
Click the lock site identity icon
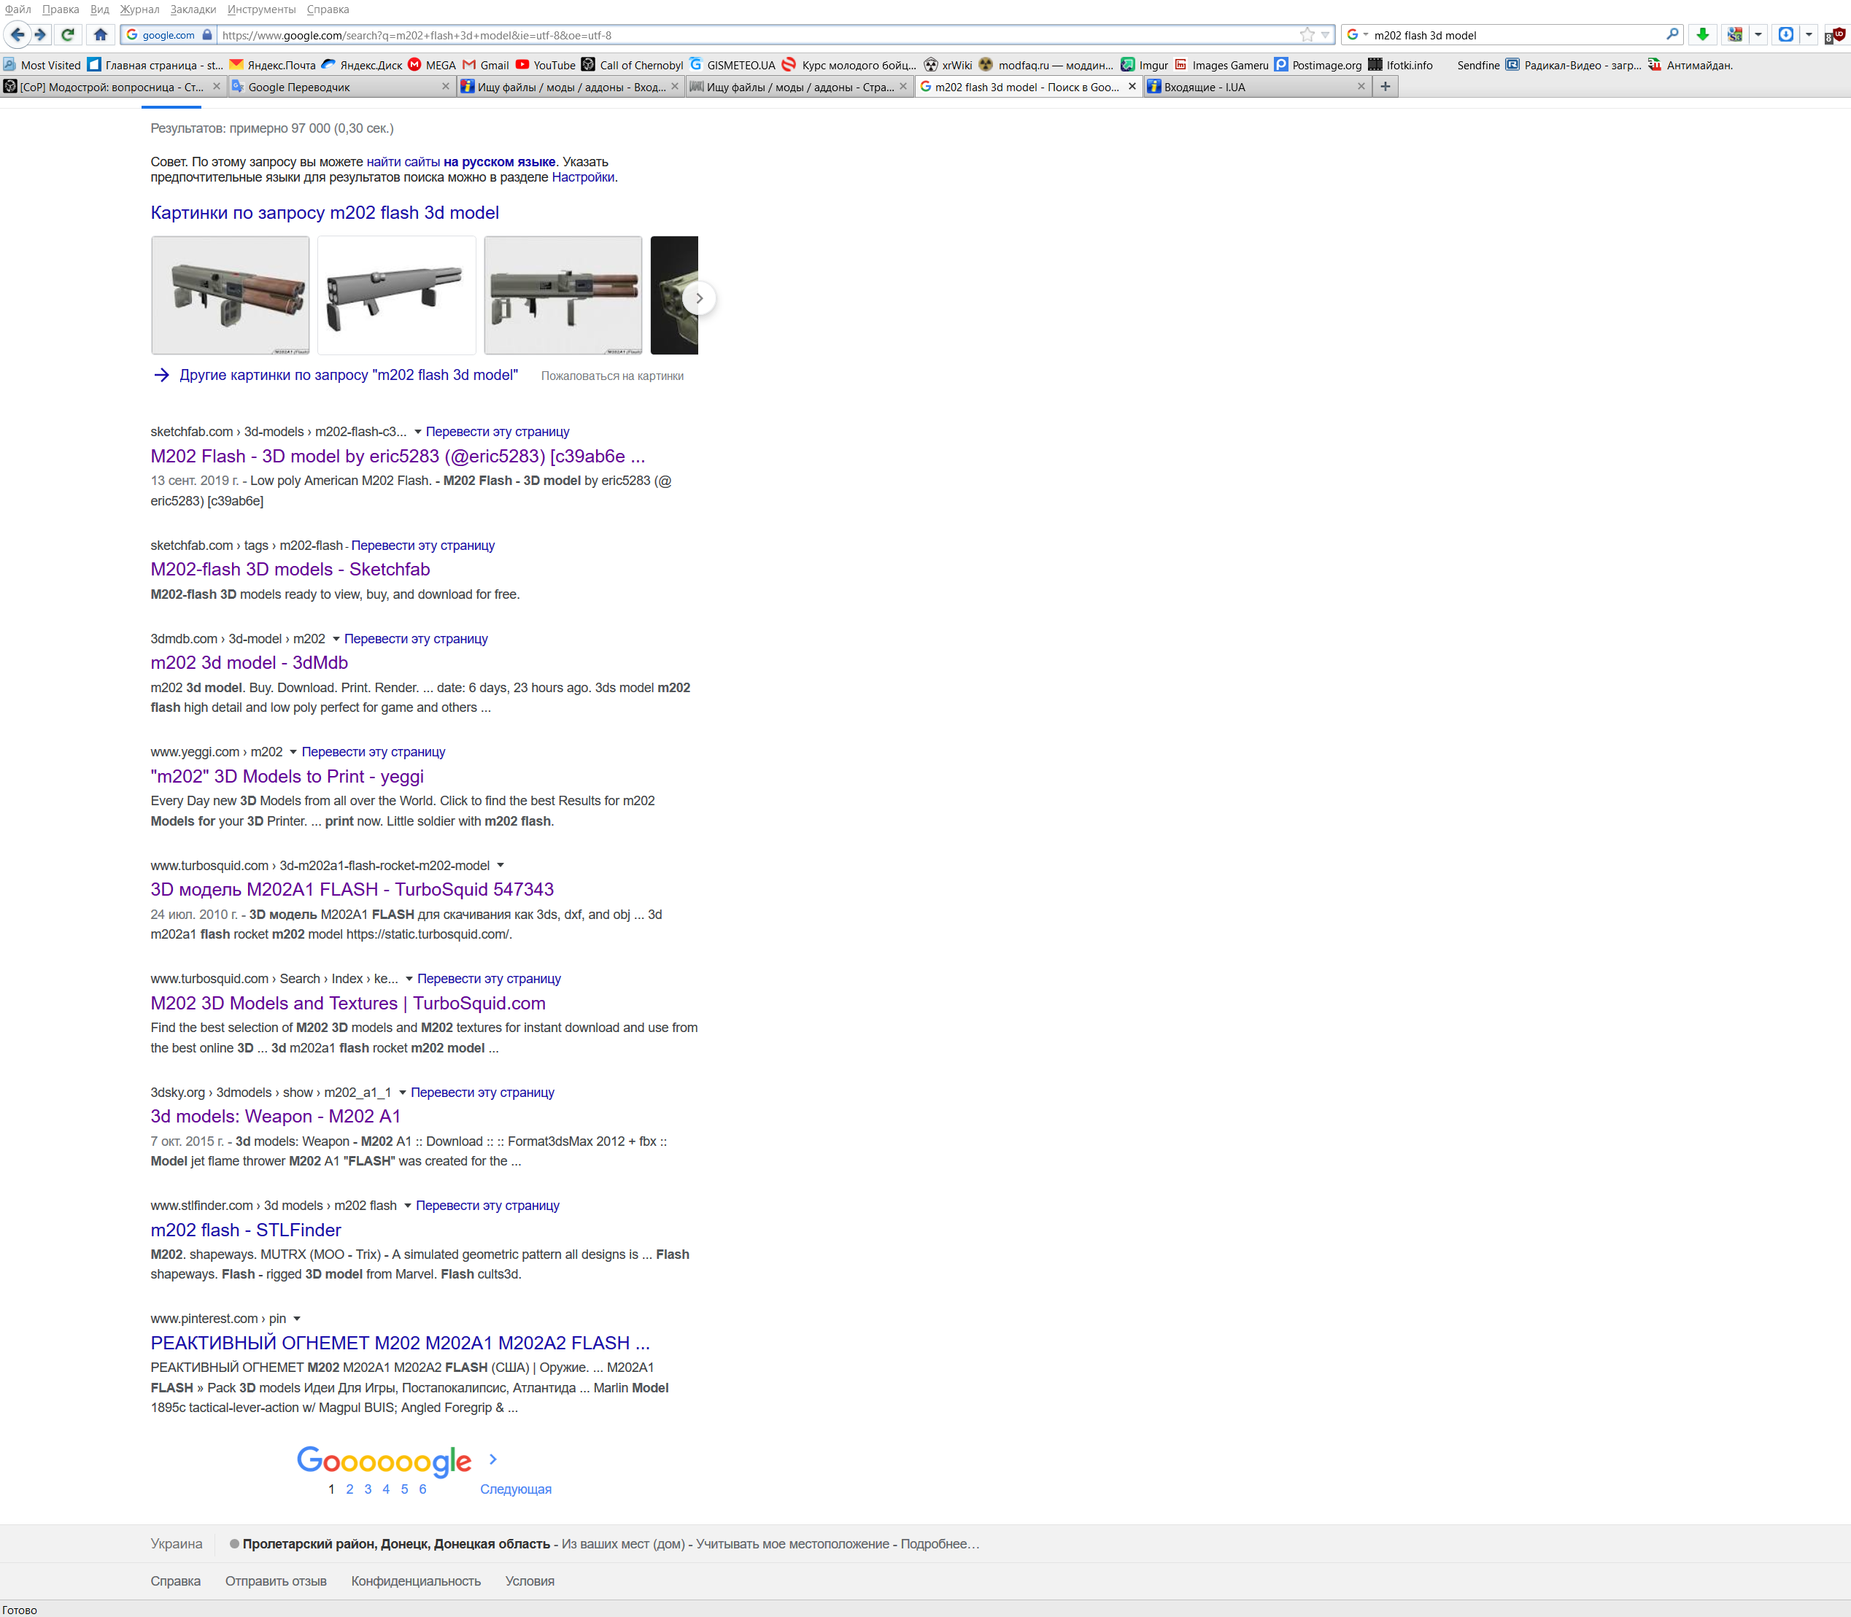point(206,35)
